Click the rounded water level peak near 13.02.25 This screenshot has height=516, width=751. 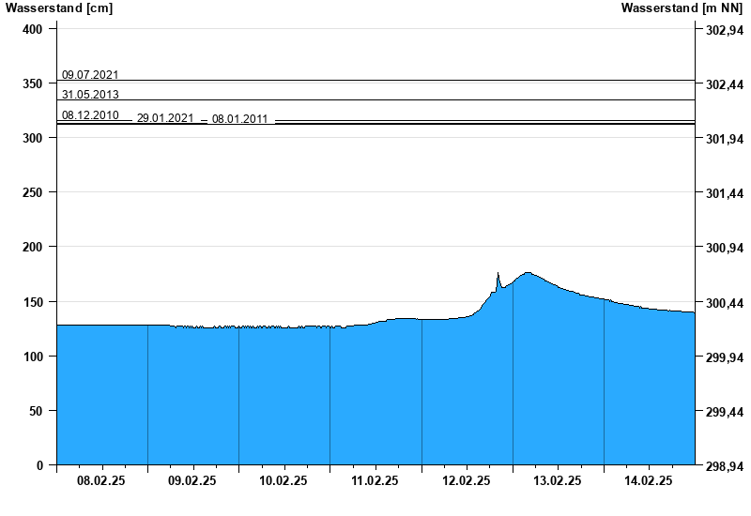528,274
